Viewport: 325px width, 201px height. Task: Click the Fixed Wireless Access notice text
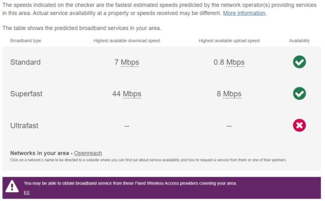coord(130,183)
